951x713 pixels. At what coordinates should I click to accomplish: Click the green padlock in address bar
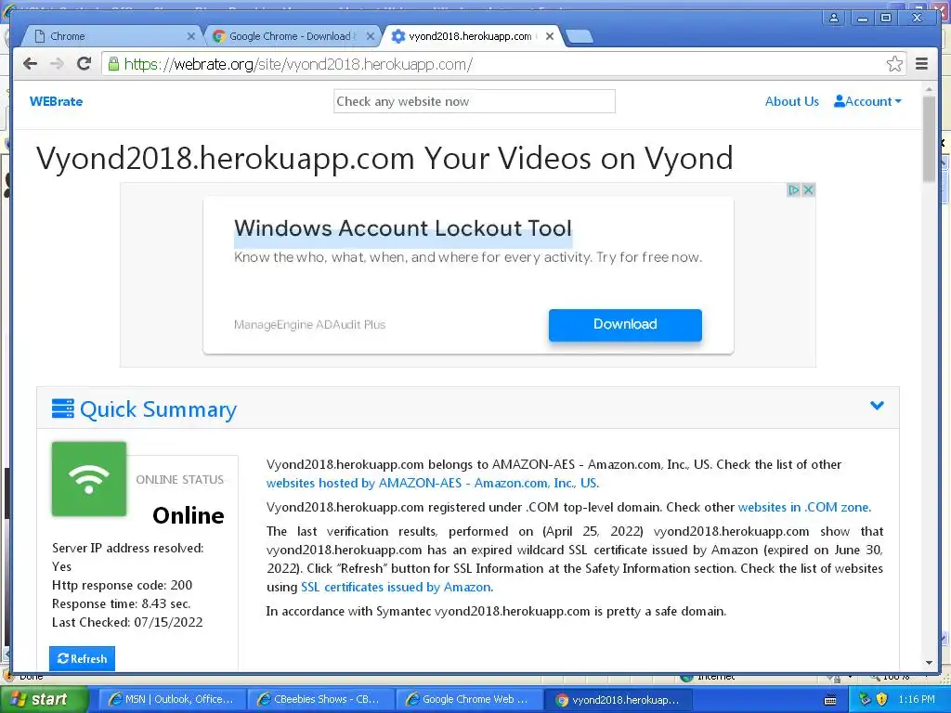(113, 64)
